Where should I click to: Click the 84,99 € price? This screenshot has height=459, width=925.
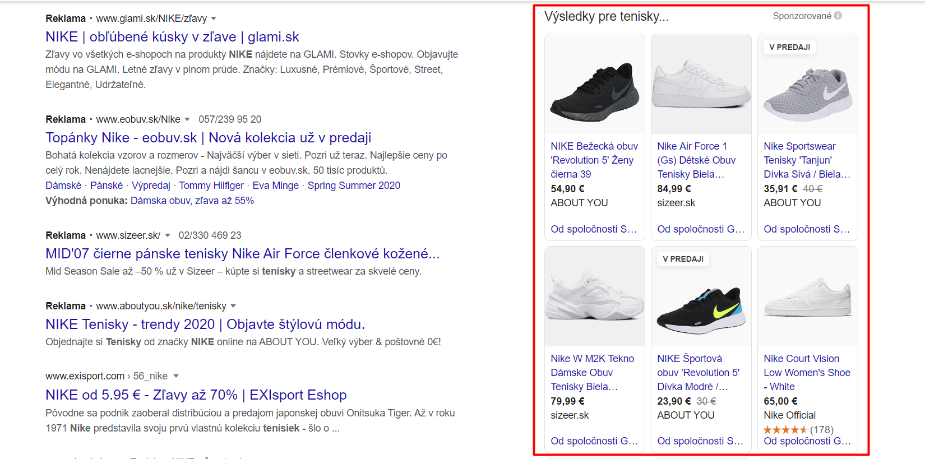[x=674, y=189]
